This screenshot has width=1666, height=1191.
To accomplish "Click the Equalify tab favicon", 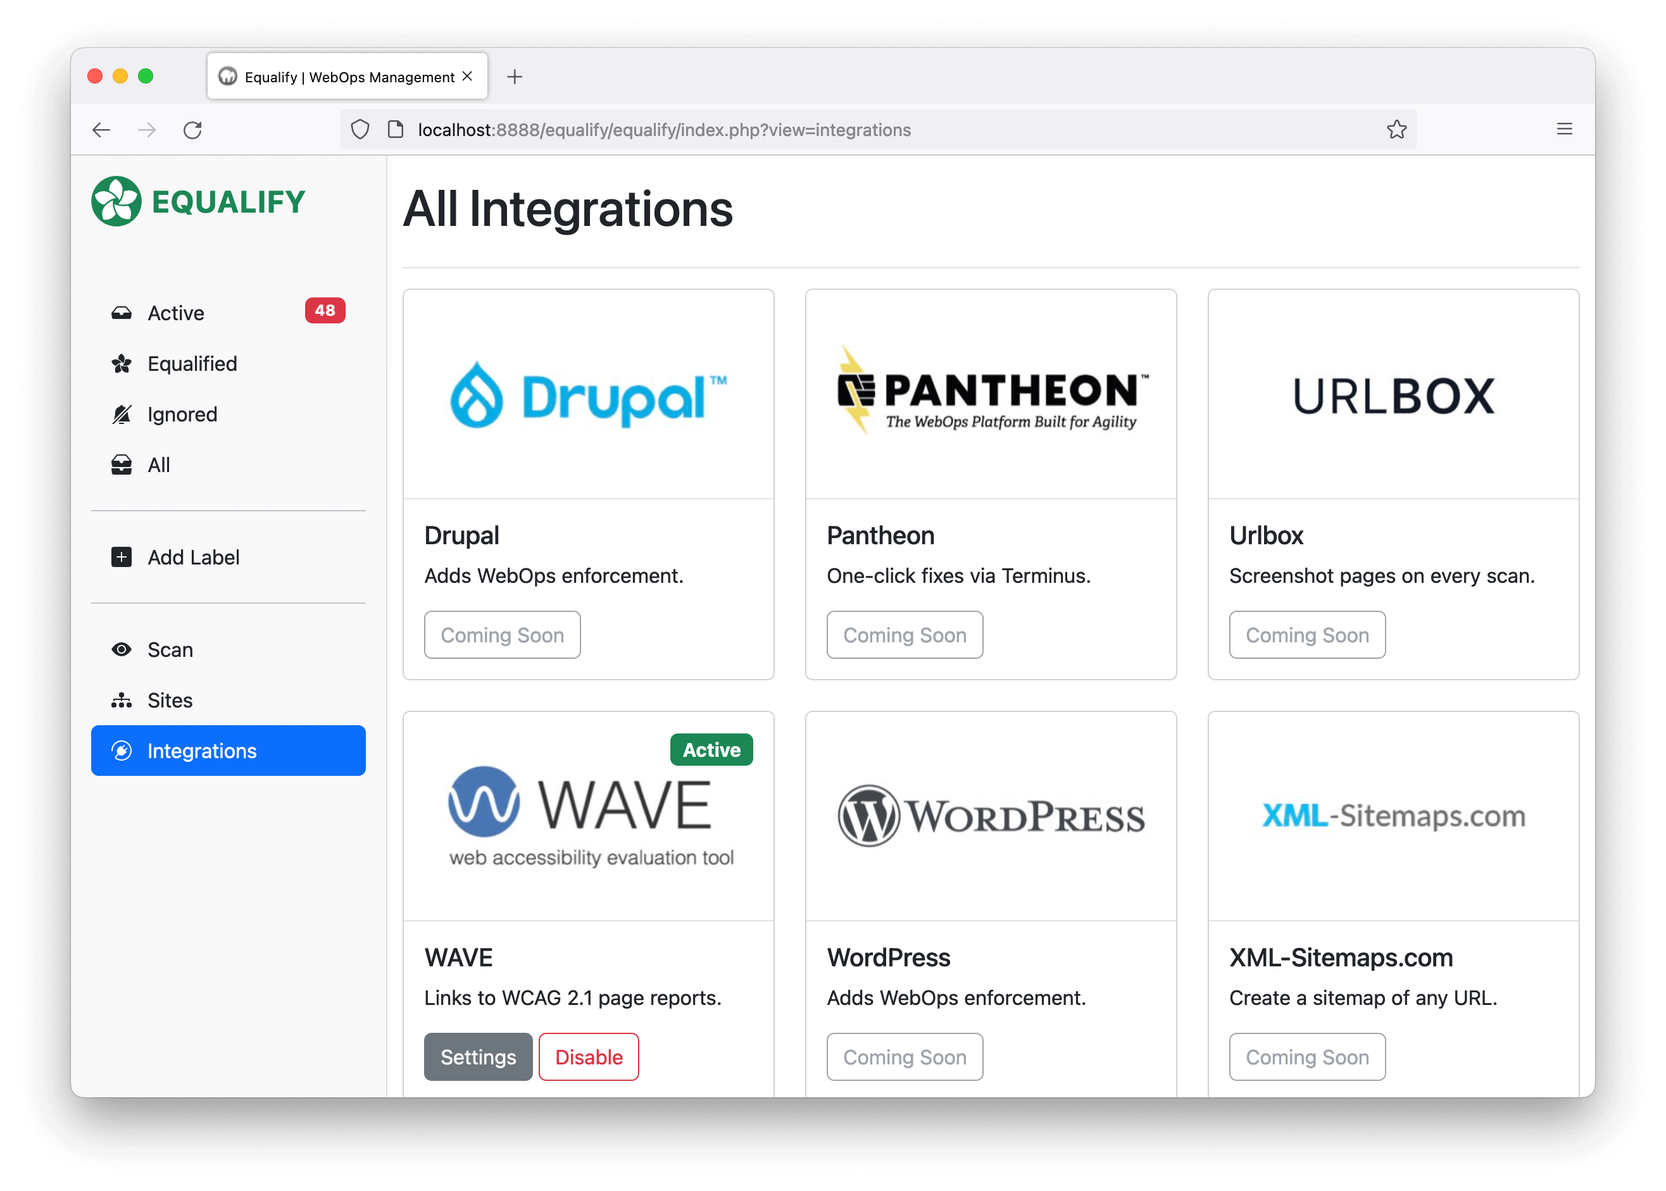I will (x=228, y=77).
